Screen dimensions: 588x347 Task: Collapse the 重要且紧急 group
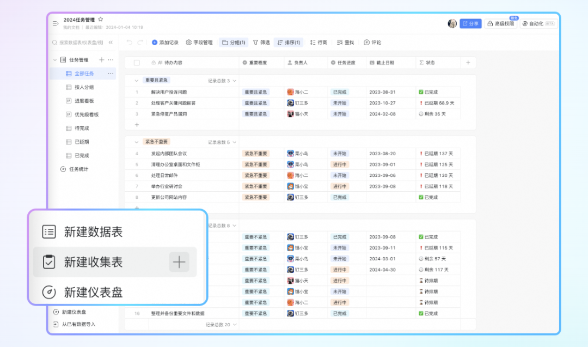click(x=137, y=81)
